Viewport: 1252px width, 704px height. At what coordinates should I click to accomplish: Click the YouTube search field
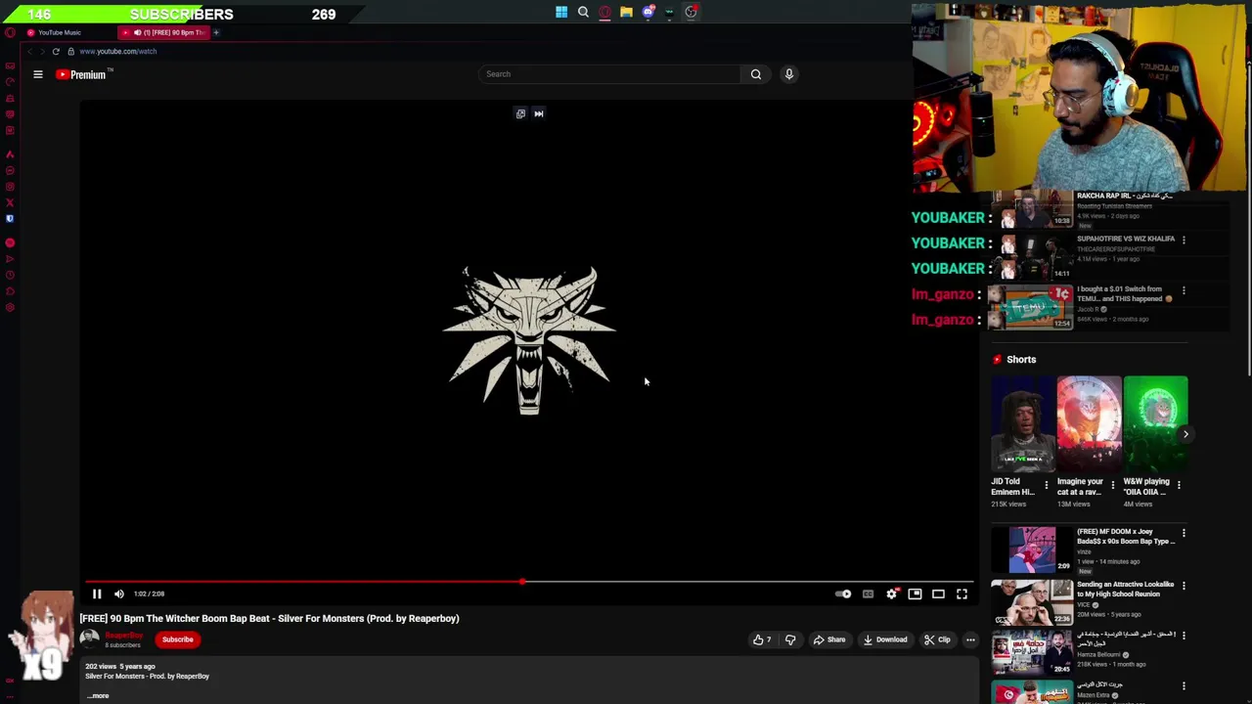click(x=610, y=74)
